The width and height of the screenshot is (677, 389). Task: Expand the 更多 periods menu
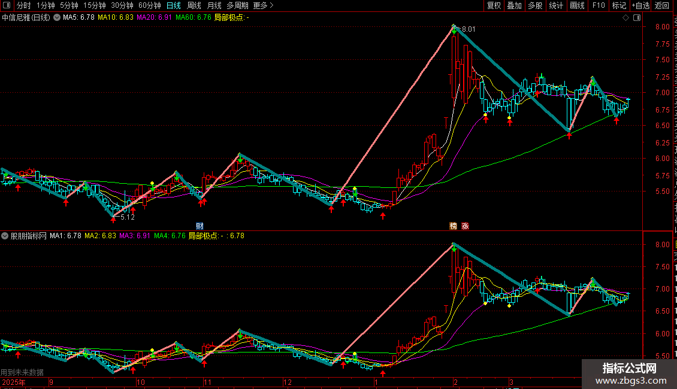[263, 5]
